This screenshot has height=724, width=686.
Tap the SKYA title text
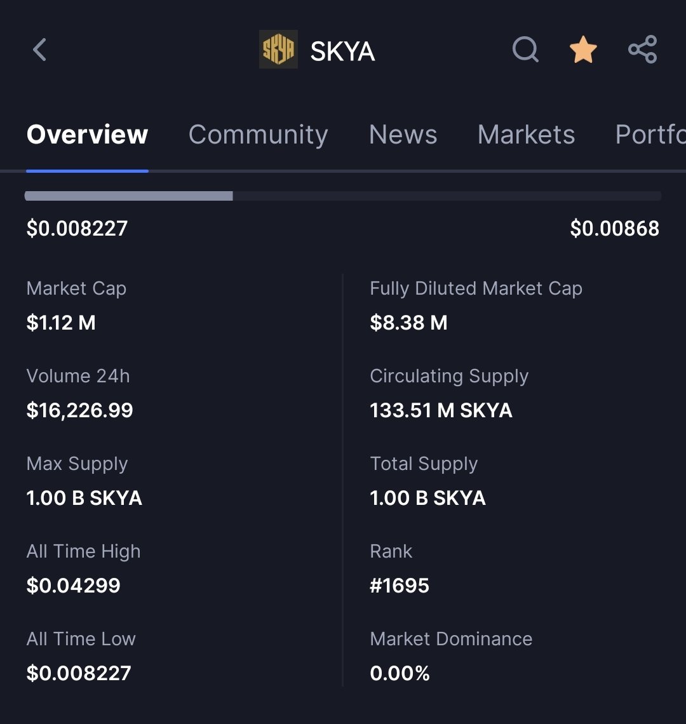342,51
